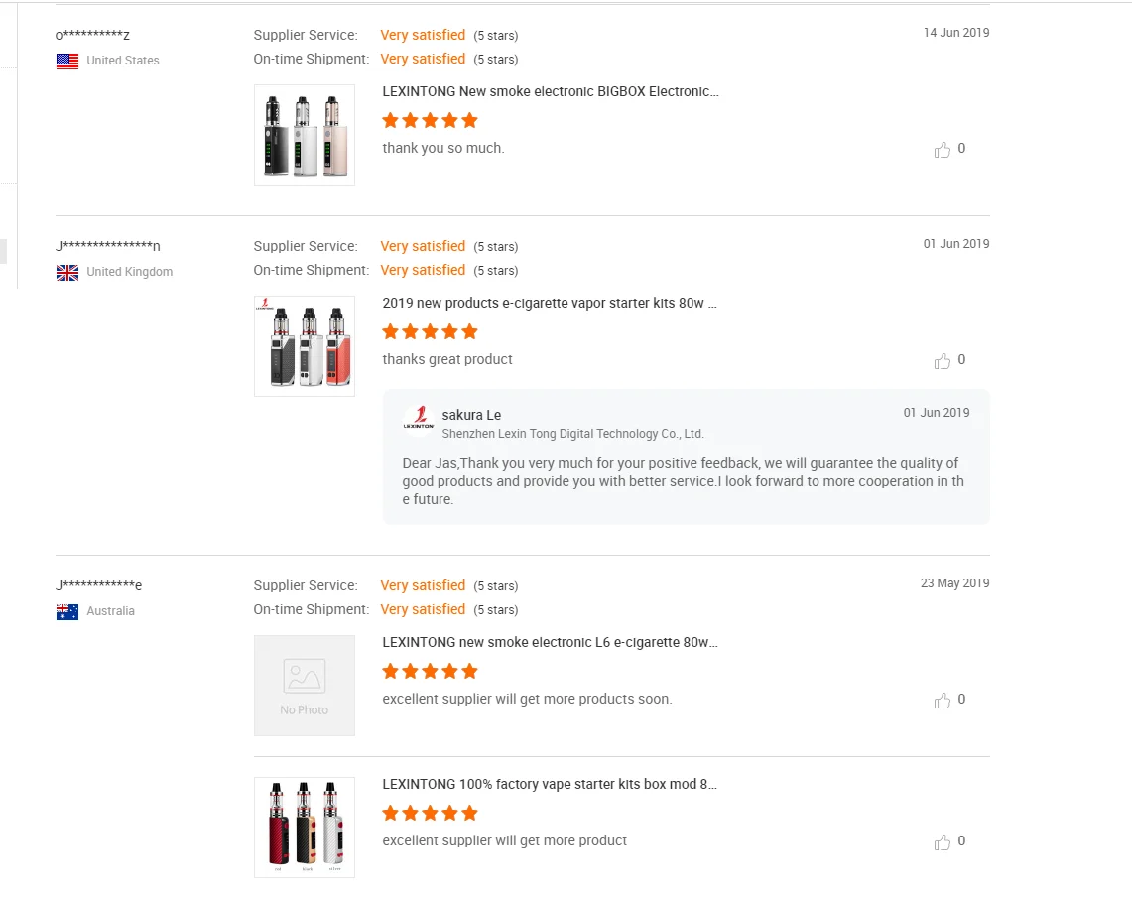Click Shenzhen Lexin Tong Digital Technology company name
Image resolution: width=1132 pixels, height=901 pixels.
pos(572,434)
